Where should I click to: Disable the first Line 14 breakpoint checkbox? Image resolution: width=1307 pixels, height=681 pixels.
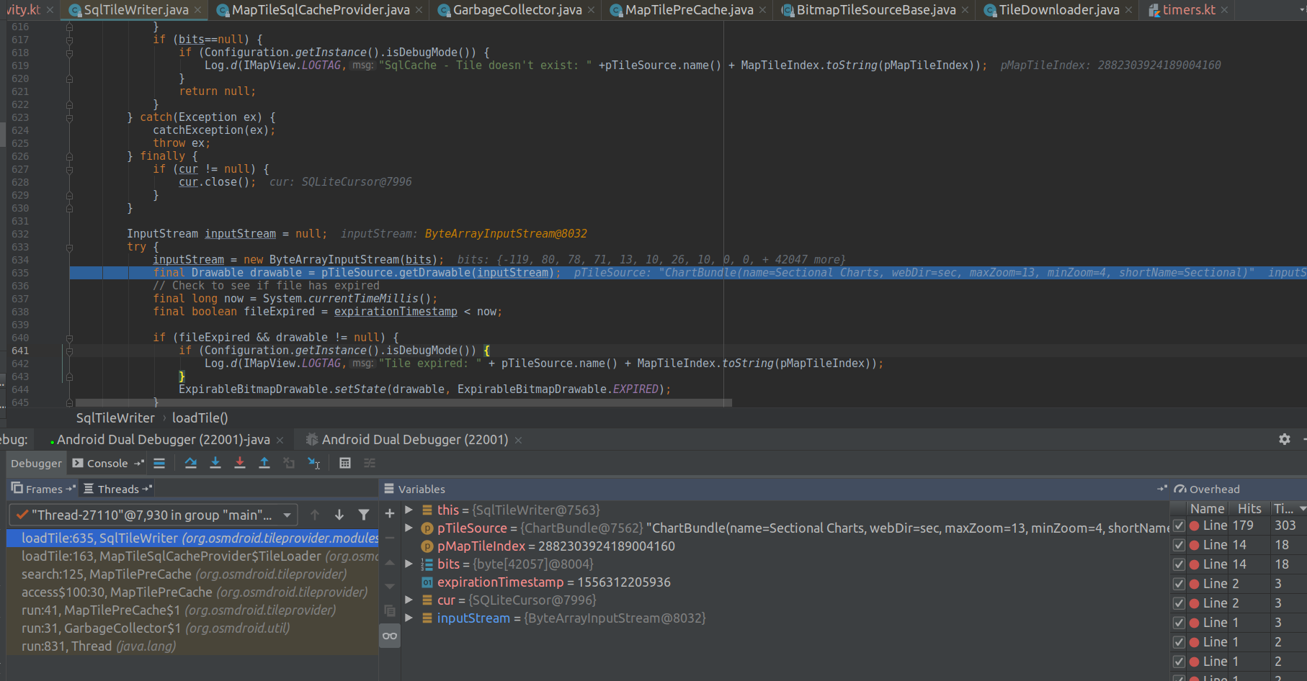pyautogui.click(x=1179, y=544)
